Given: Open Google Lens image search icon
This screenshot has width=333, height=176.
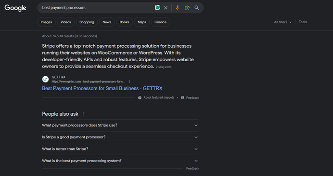Looking at the screenshot, I should click(187, 8).
